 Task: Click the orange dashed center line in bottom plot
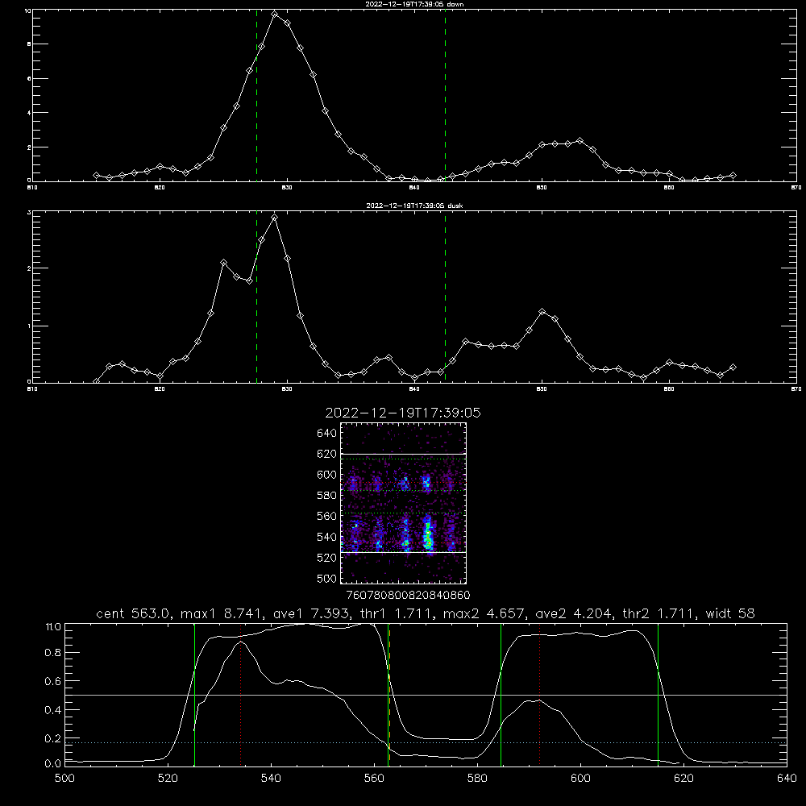(x=389, y=694)
